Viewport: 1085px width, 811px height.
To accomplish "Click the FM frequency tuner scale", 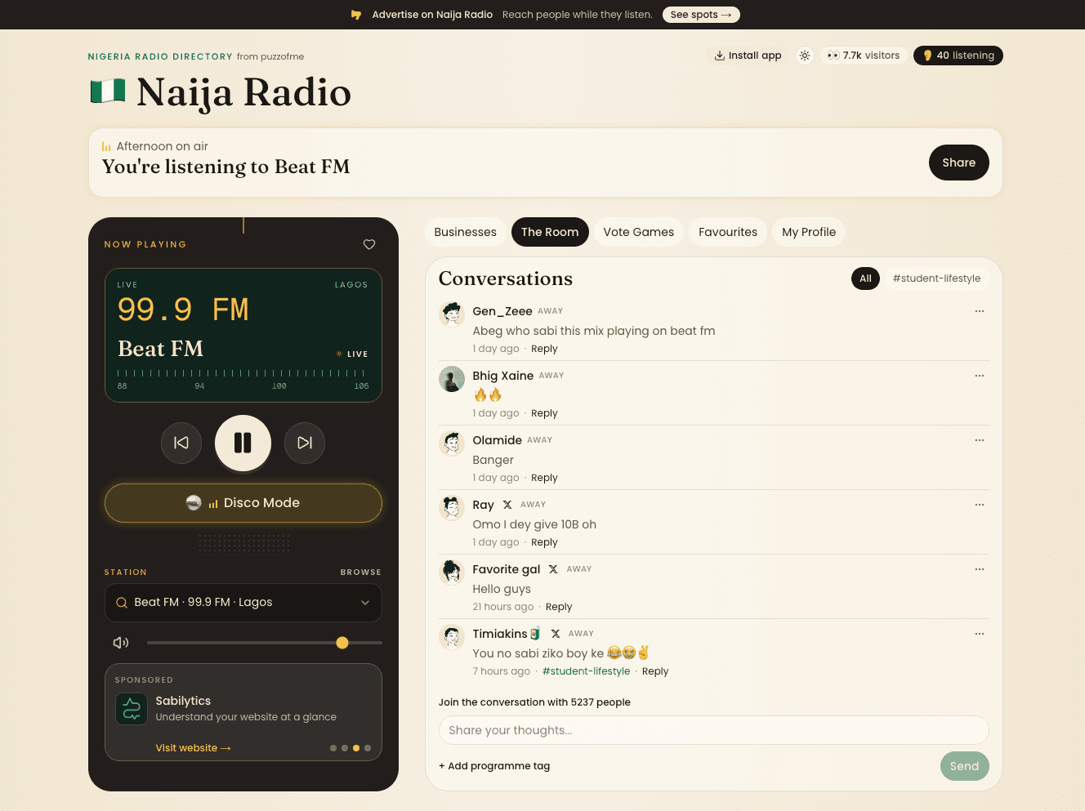I will [x=243, y=379].
